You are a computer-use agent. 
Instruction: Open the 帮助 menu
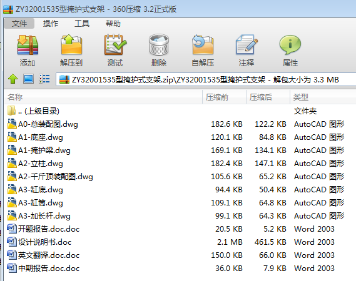pyautogui.click(x=113, y=24)
